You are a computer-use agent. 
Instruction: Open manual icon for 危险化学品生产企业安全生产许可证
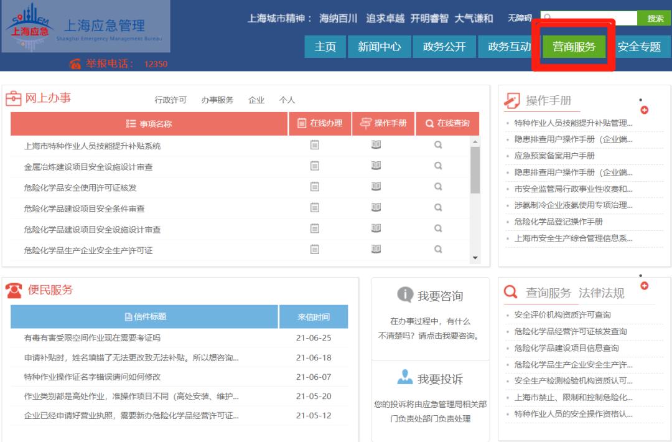(x=376, y=250)
